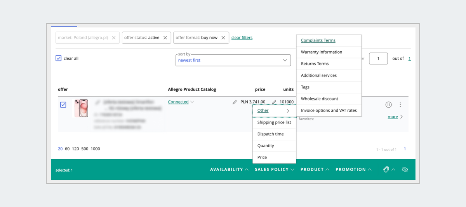Uncheck the clear all checkbox
466x207 pixels.
tap(59, 58)
